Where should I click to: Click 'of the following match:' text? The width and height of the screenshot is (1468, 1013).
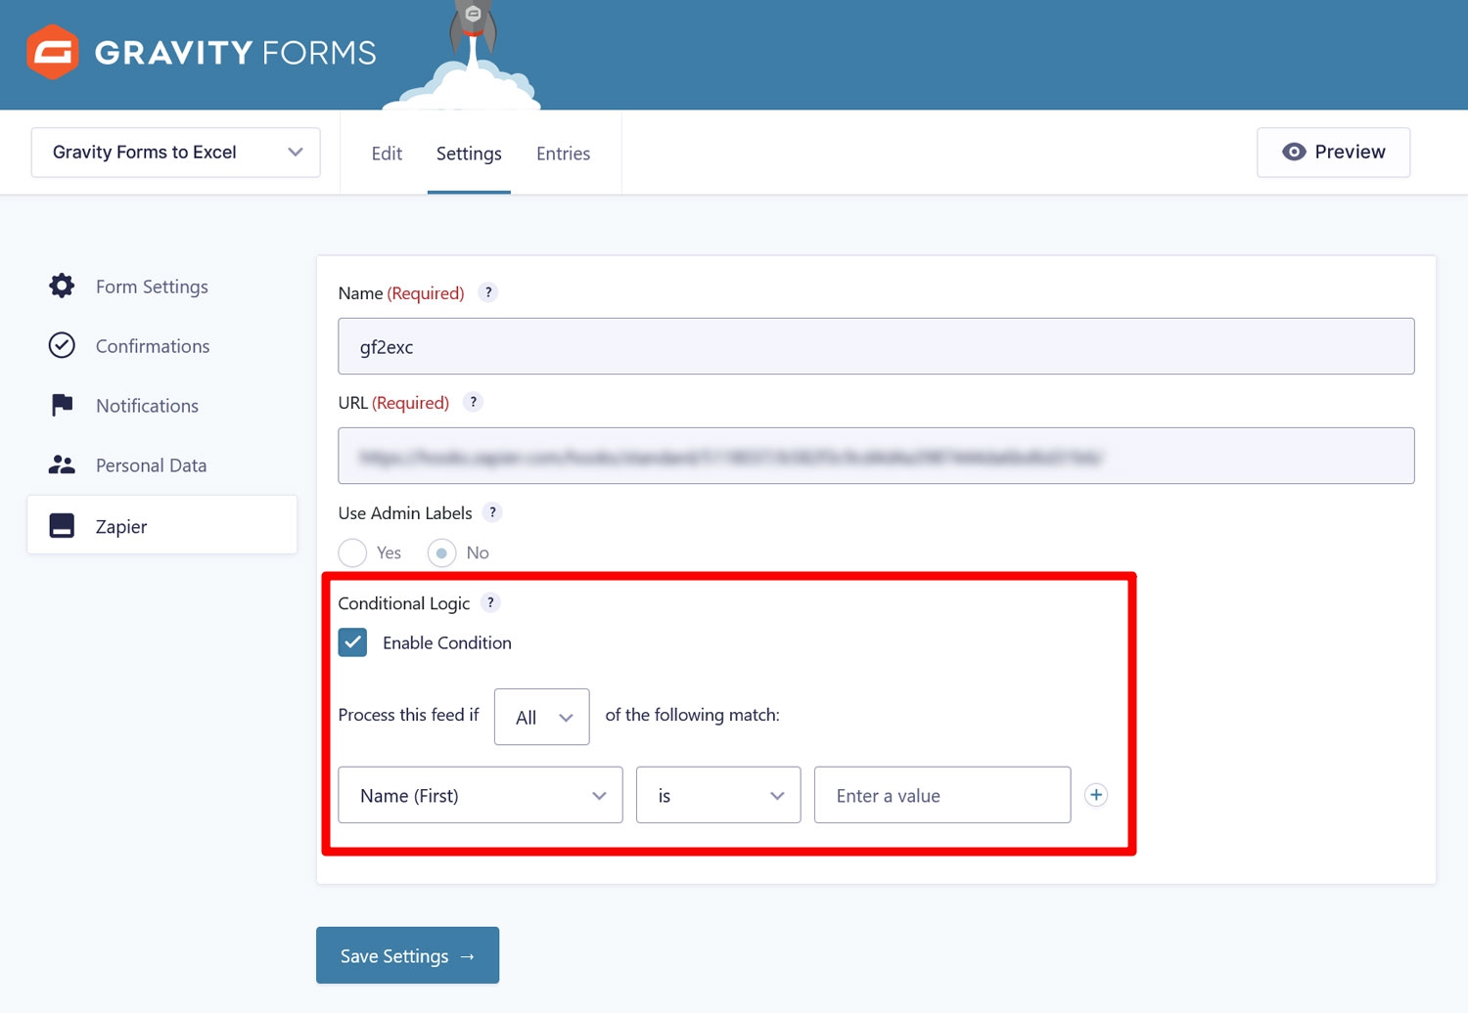pyautogui.click(x=692, y=715)
